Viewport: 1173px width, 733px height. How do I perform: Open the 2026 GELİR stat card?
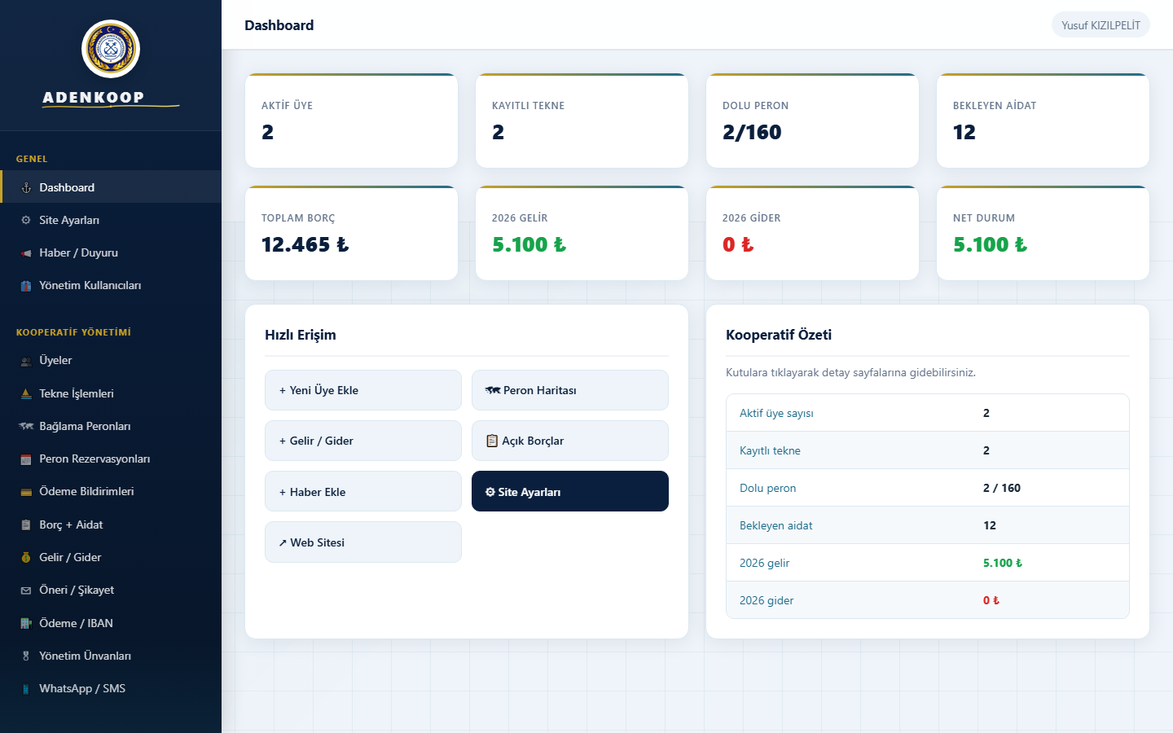point(582,233)
